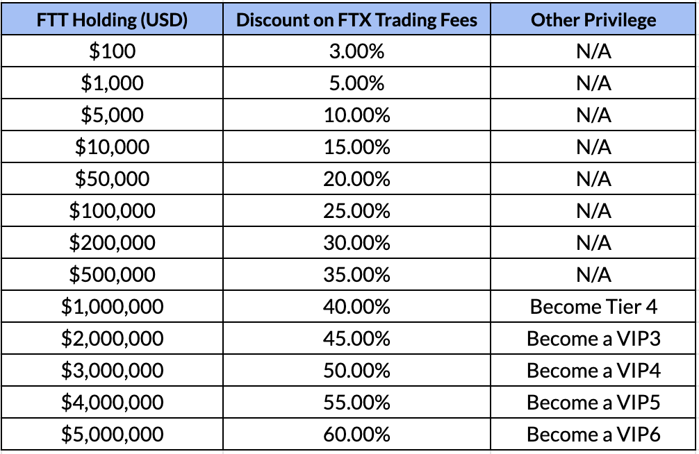Select the 15.00% discount cell

click(x=357, y=147)
